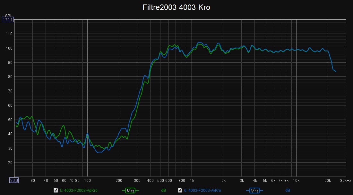This screenshot has height=195, width=353.
Task: Click the 1k frequency axis tick label
Action: pyautogui.click(x=192, y=180)
